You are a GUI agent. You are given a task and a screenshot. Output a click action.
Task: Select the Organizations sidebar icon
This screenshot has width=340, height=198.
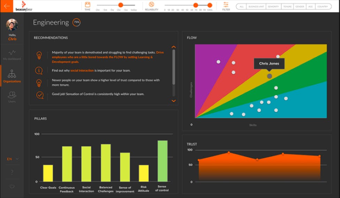pos(12,76)
